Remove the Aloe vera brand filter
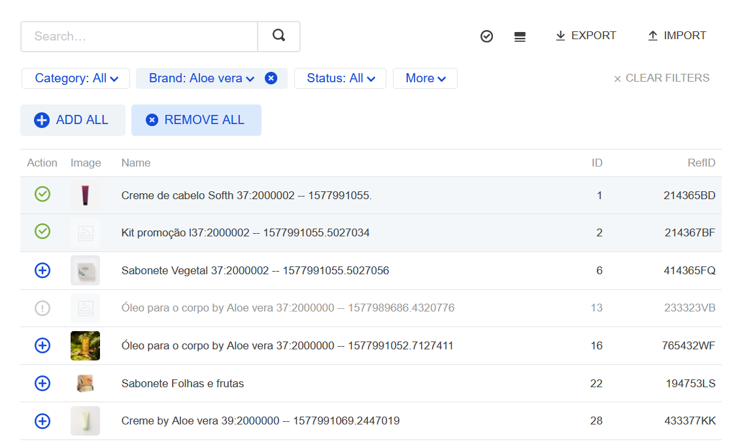Viewport: 742px width, 446px height. (271, 77)
